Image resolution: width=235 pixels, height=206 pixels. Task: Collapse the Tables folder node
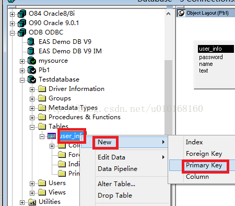32,127
